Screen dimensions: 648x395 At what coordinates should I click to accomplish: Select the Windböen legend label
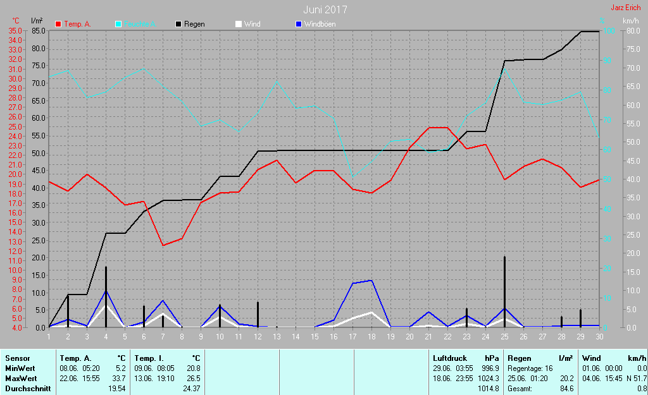pos(320,24)
